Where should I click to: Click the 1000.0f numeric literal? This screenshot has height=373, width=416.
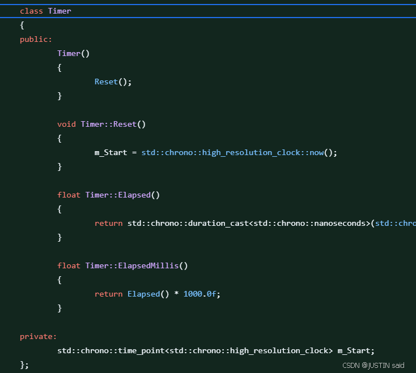click(200, 294)
